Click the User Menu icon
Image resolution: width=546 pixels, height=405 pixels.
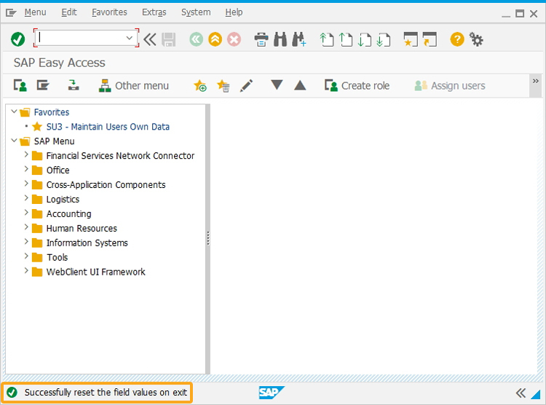click(x=20, y=85)
